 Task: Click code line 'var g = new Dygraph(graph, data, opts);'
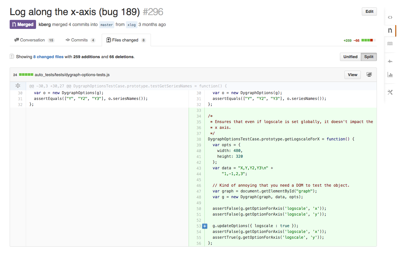(258, 197)
